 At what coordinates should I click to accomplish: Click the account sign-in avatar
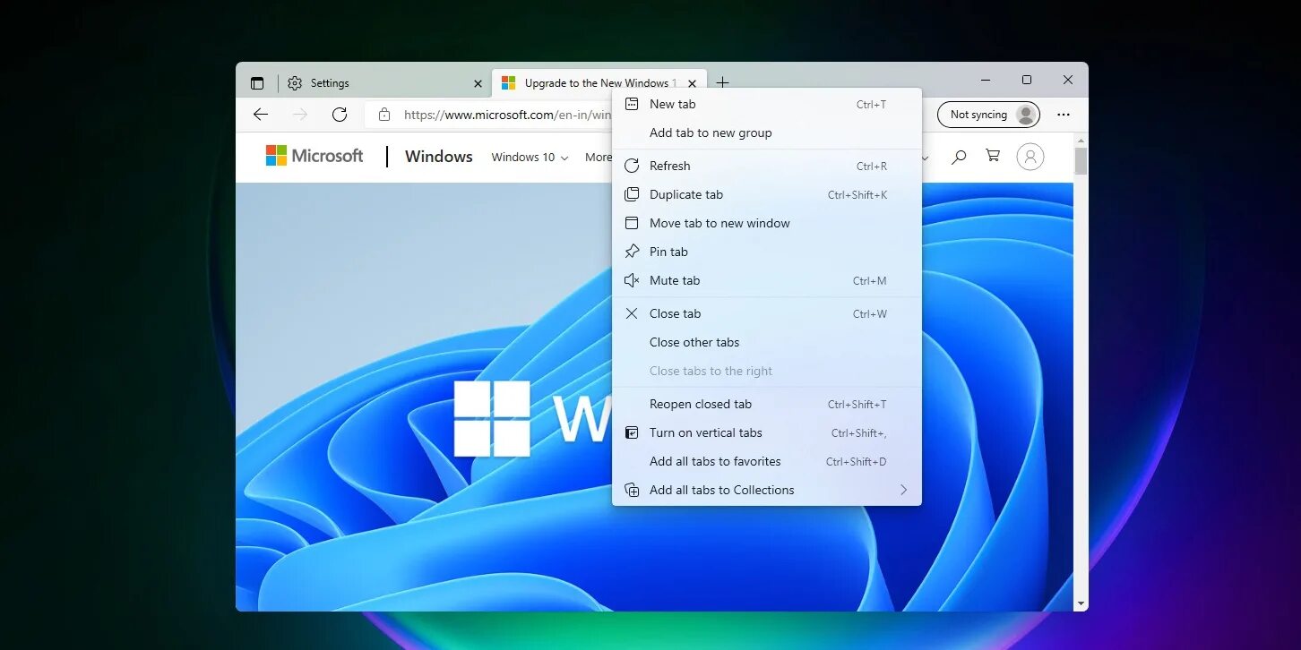[x=1030, y=157]
